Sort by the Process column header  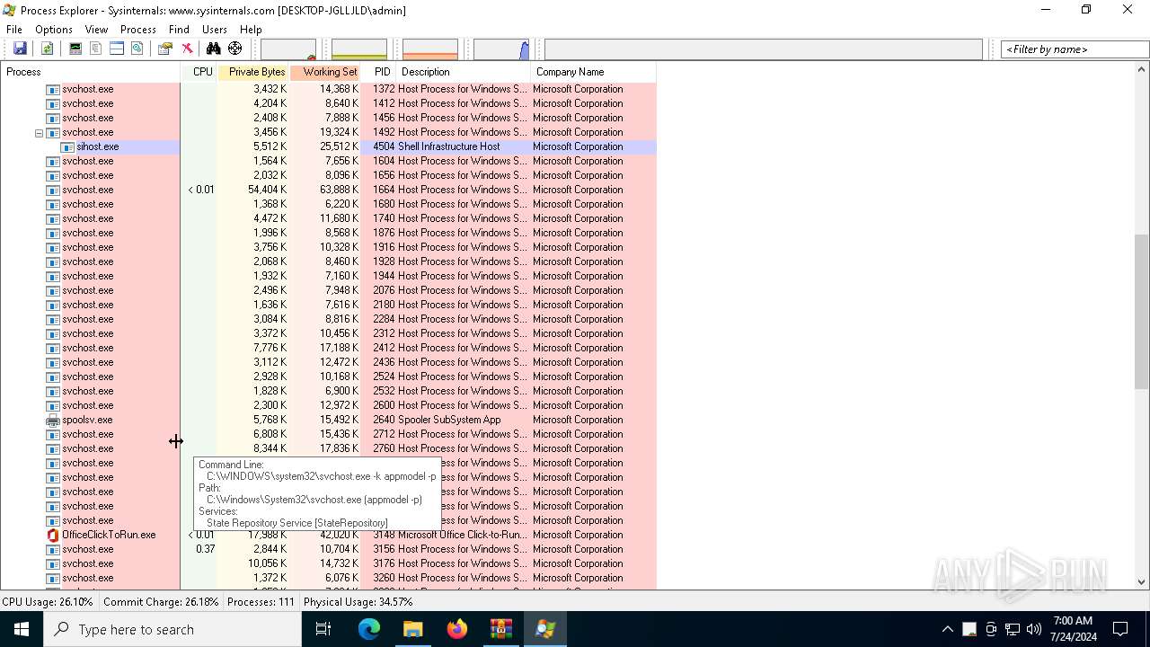(91, 72)
